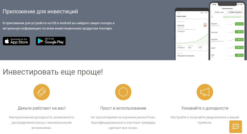The height and width of the screenshot is (134, 247).
Task: Click the "Инвестиции" header on left phone
Action: coord(181,16)
